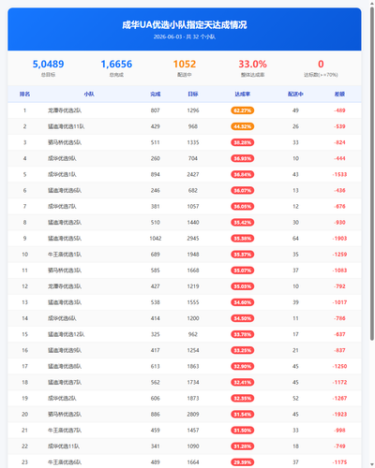The image size is (375, 468).
Task: Select team 猛追湾优选6队
Action: (65, 190)
